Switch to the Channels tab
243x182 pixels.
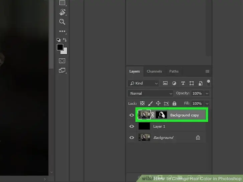(154, 71)
